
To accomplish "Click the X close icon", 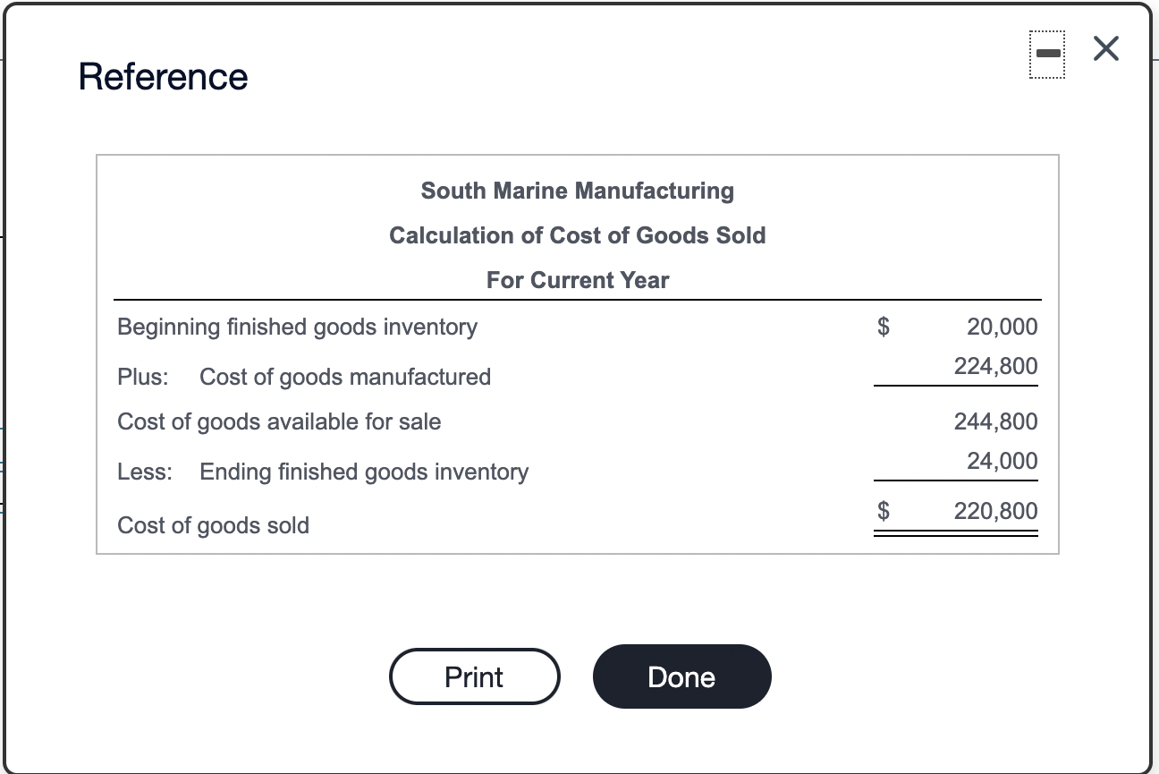I will [x=1105, y=49].
